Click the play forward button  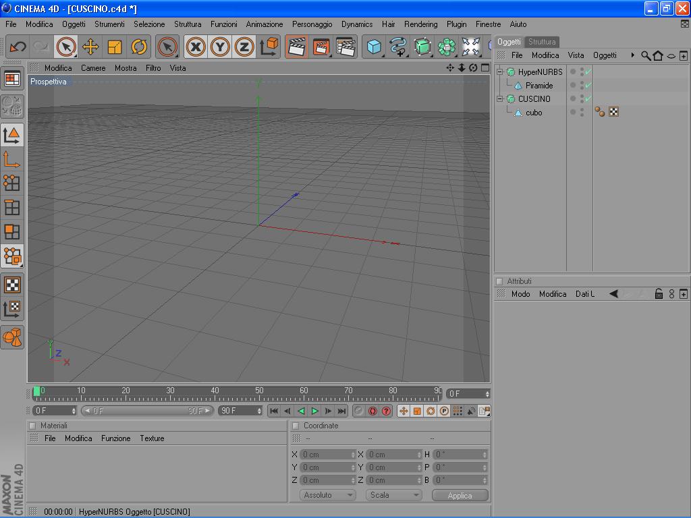click(x=315, y=411)
